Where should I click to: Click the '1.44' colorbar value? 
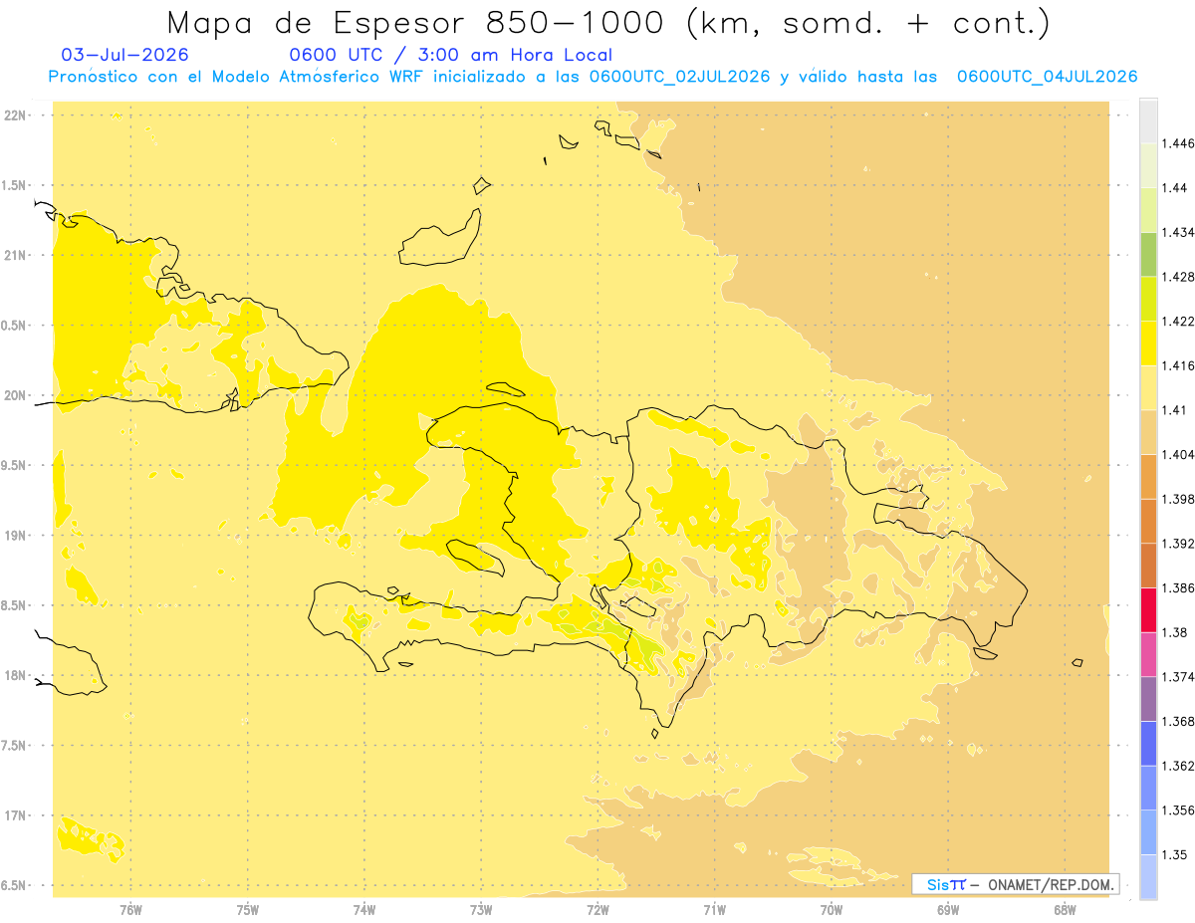1175,188
